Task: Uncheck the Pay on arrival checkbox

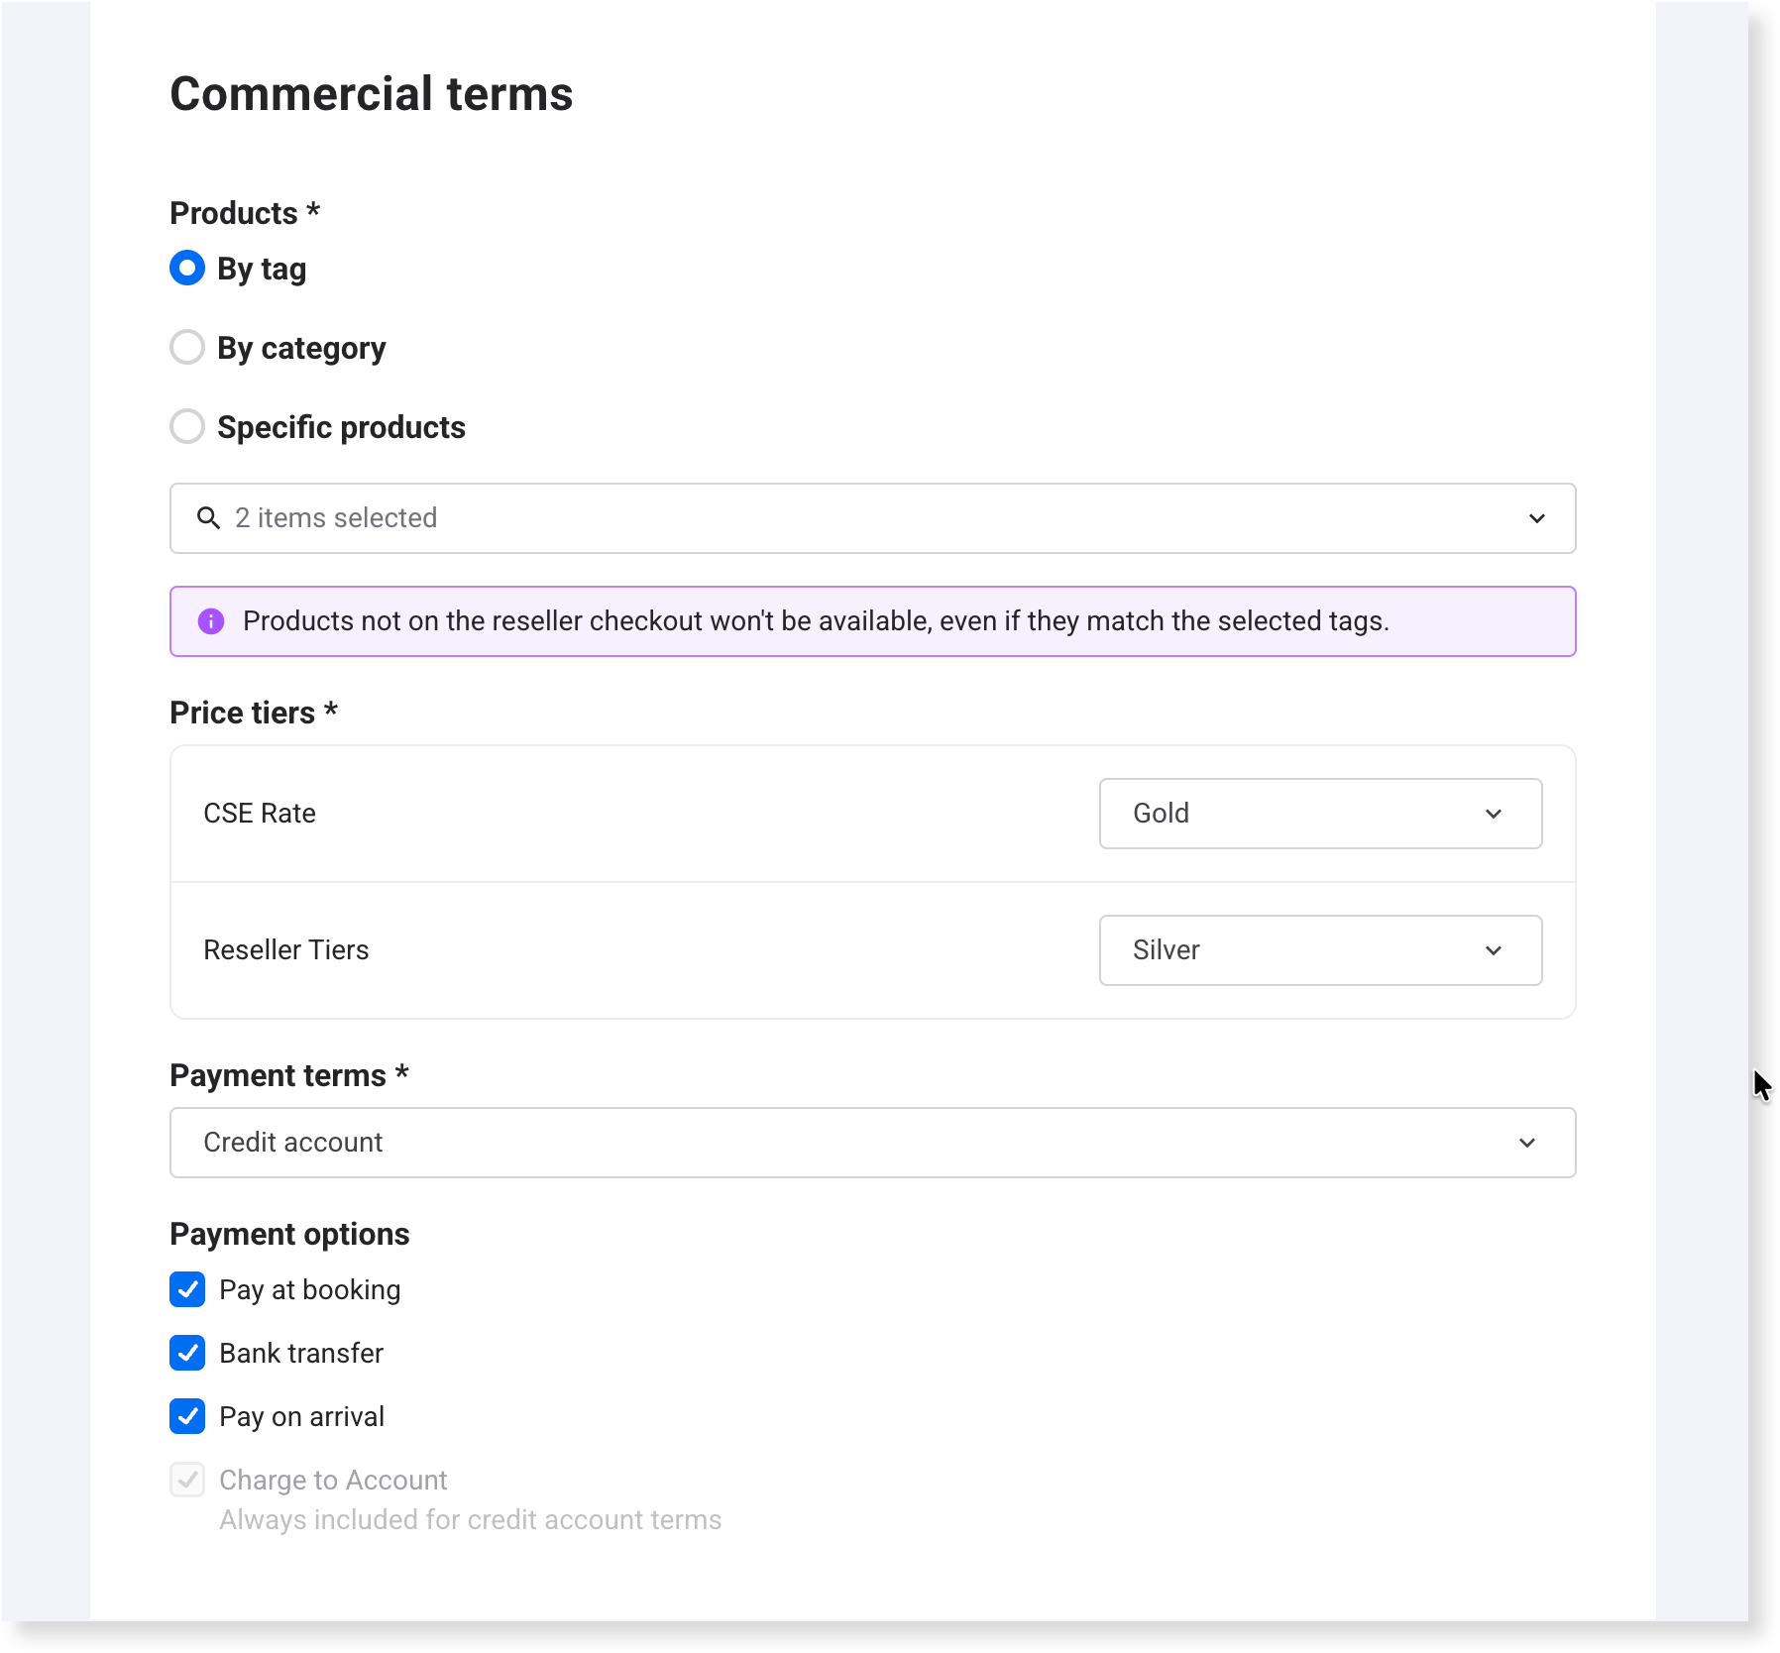Action: 187,1416
